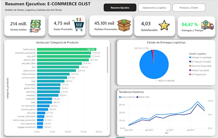Select the housewares bar

tap(49, 85)
